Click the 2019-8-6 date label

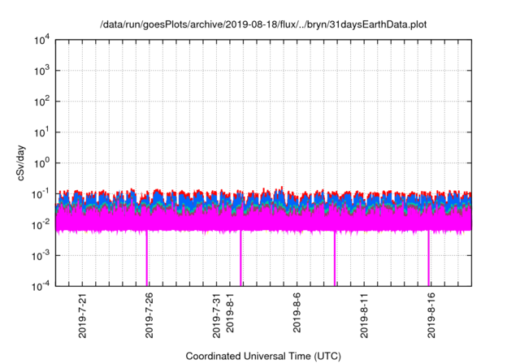[x=297, y=313]
